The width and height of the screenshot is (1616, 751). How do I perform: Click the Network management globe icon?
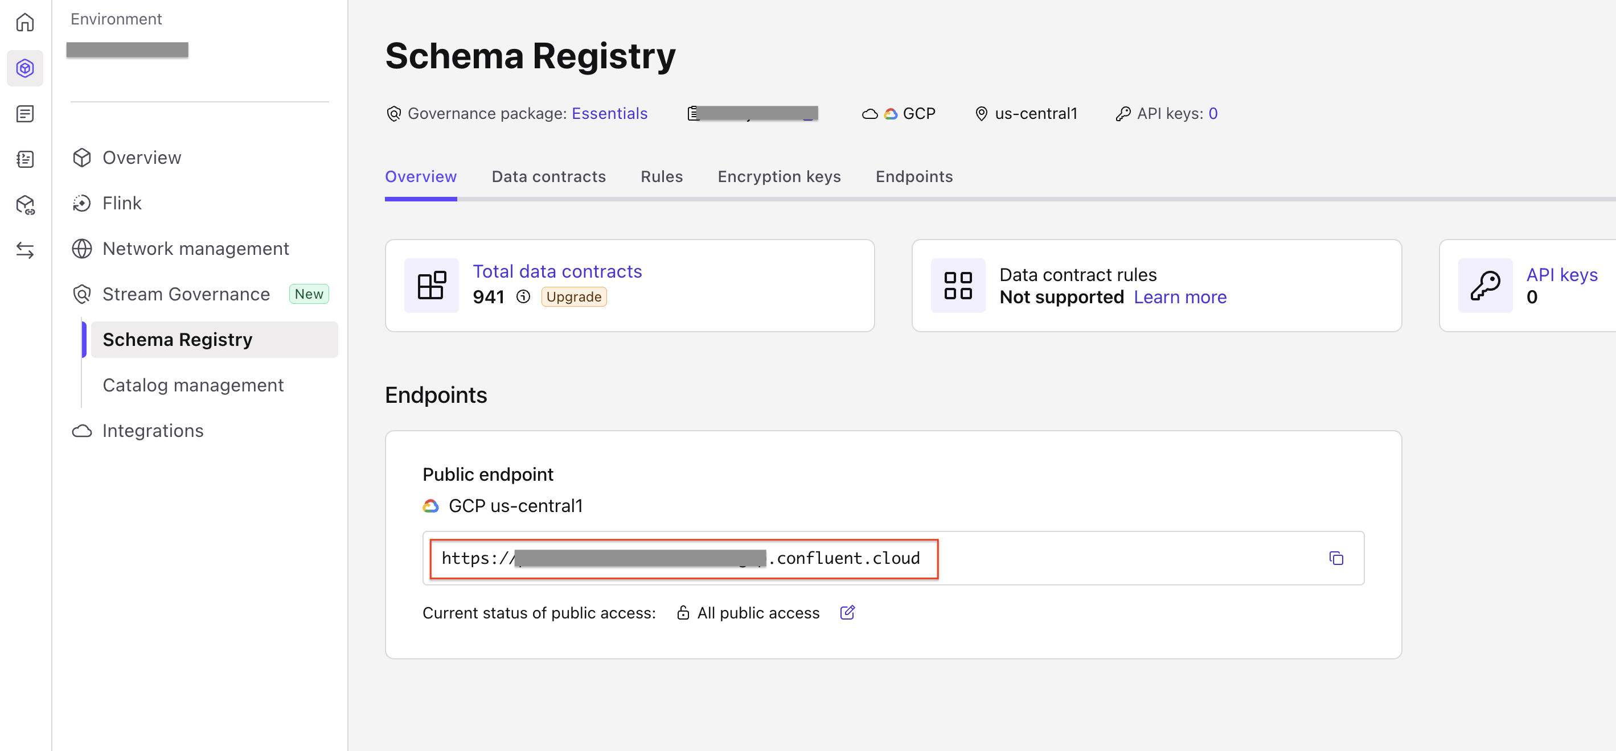point(82,249)
